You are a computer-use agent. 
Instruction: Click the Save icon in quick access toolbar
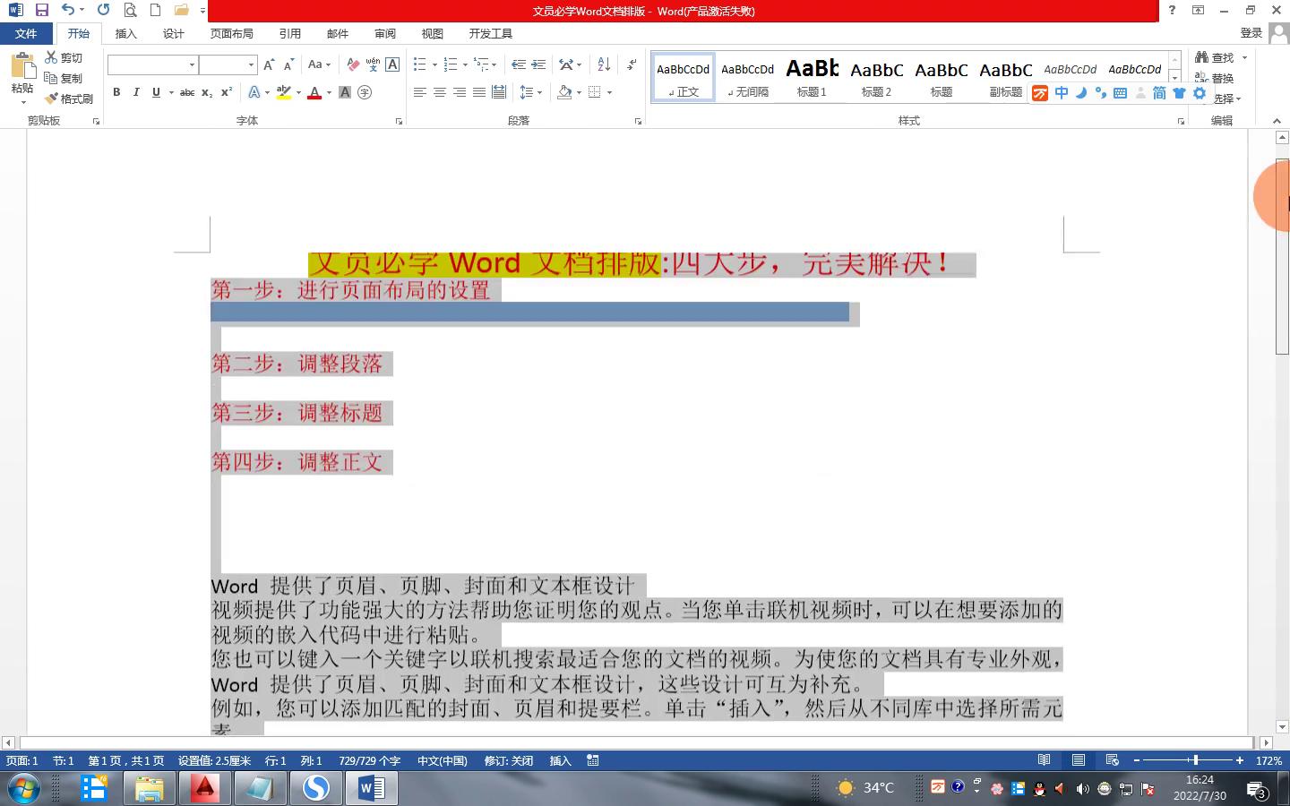41,10
